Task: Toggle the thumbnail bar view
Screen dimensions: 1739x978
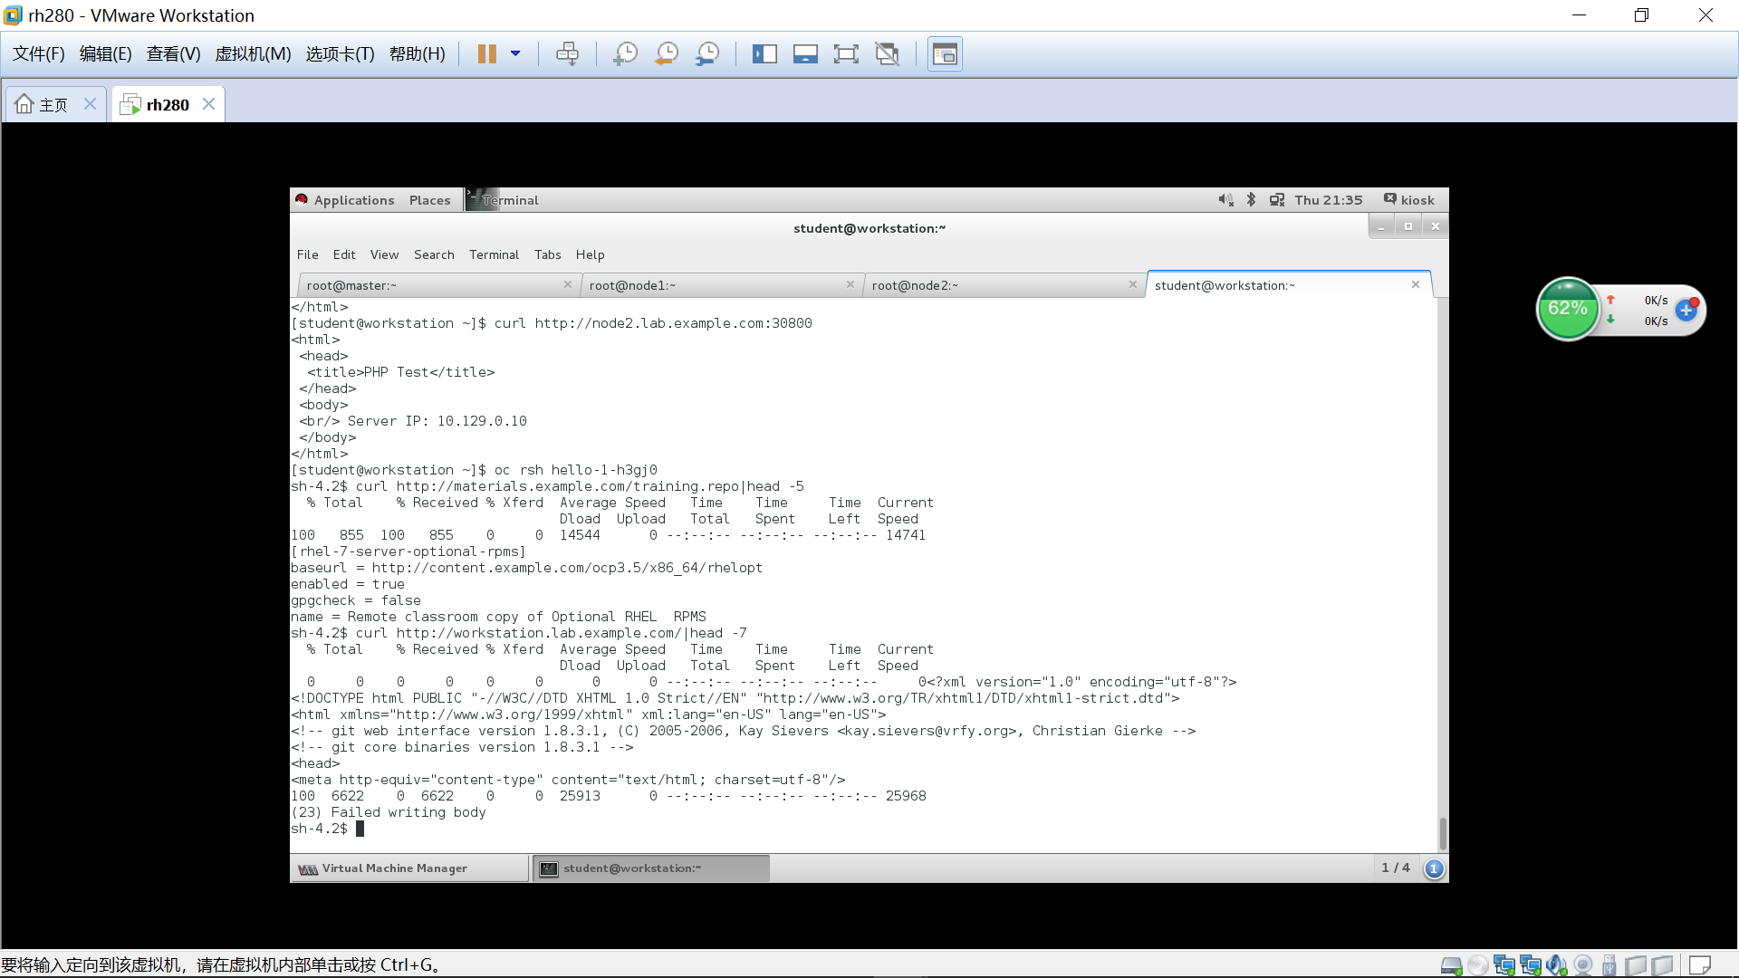Action: pyautogui.click(x=805, y=54)
